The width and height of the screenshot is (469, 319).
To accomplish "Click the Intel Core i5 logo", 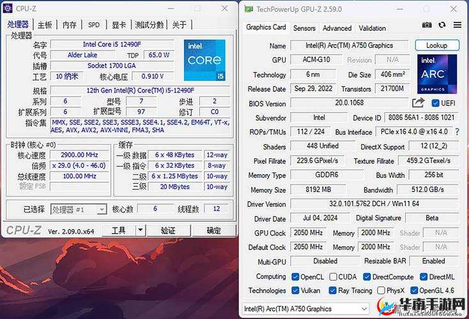I will click(204, 61).
